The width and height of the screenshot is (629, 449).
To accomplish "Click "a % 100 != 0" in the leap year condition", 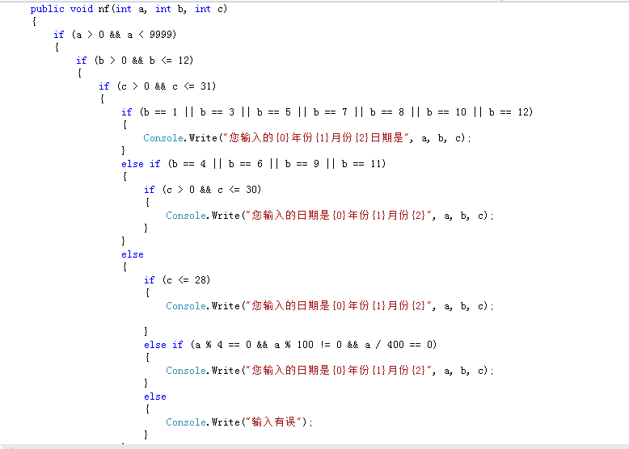I will click(308, 345).
